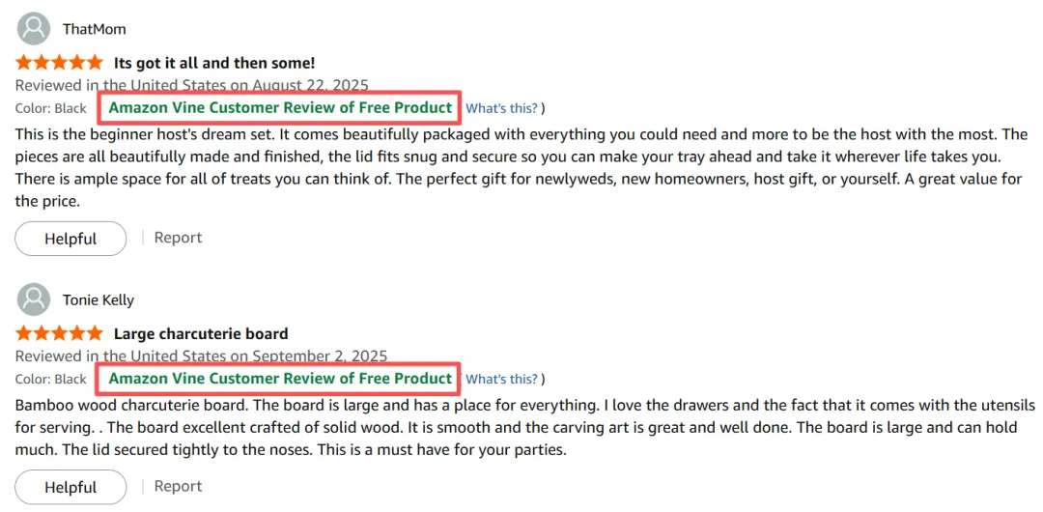This screenshot has height=512, width=1043.
Task: Click Amazon Vine badge on ThatMom's review
Action: pyautogui.click(x=280, y=107)
